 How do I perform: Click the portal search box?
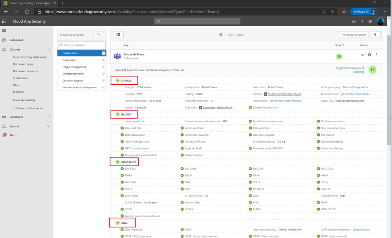tap(197, 21)
